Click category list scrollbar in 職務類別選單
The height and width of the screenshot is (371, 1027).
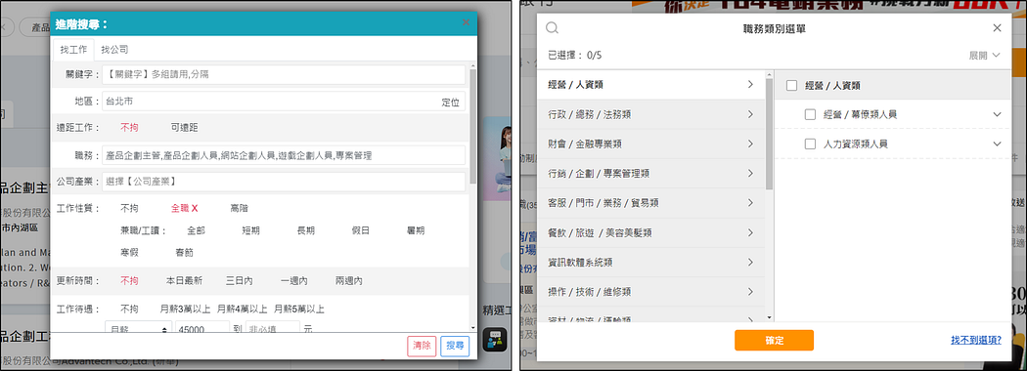click(769, 134)
